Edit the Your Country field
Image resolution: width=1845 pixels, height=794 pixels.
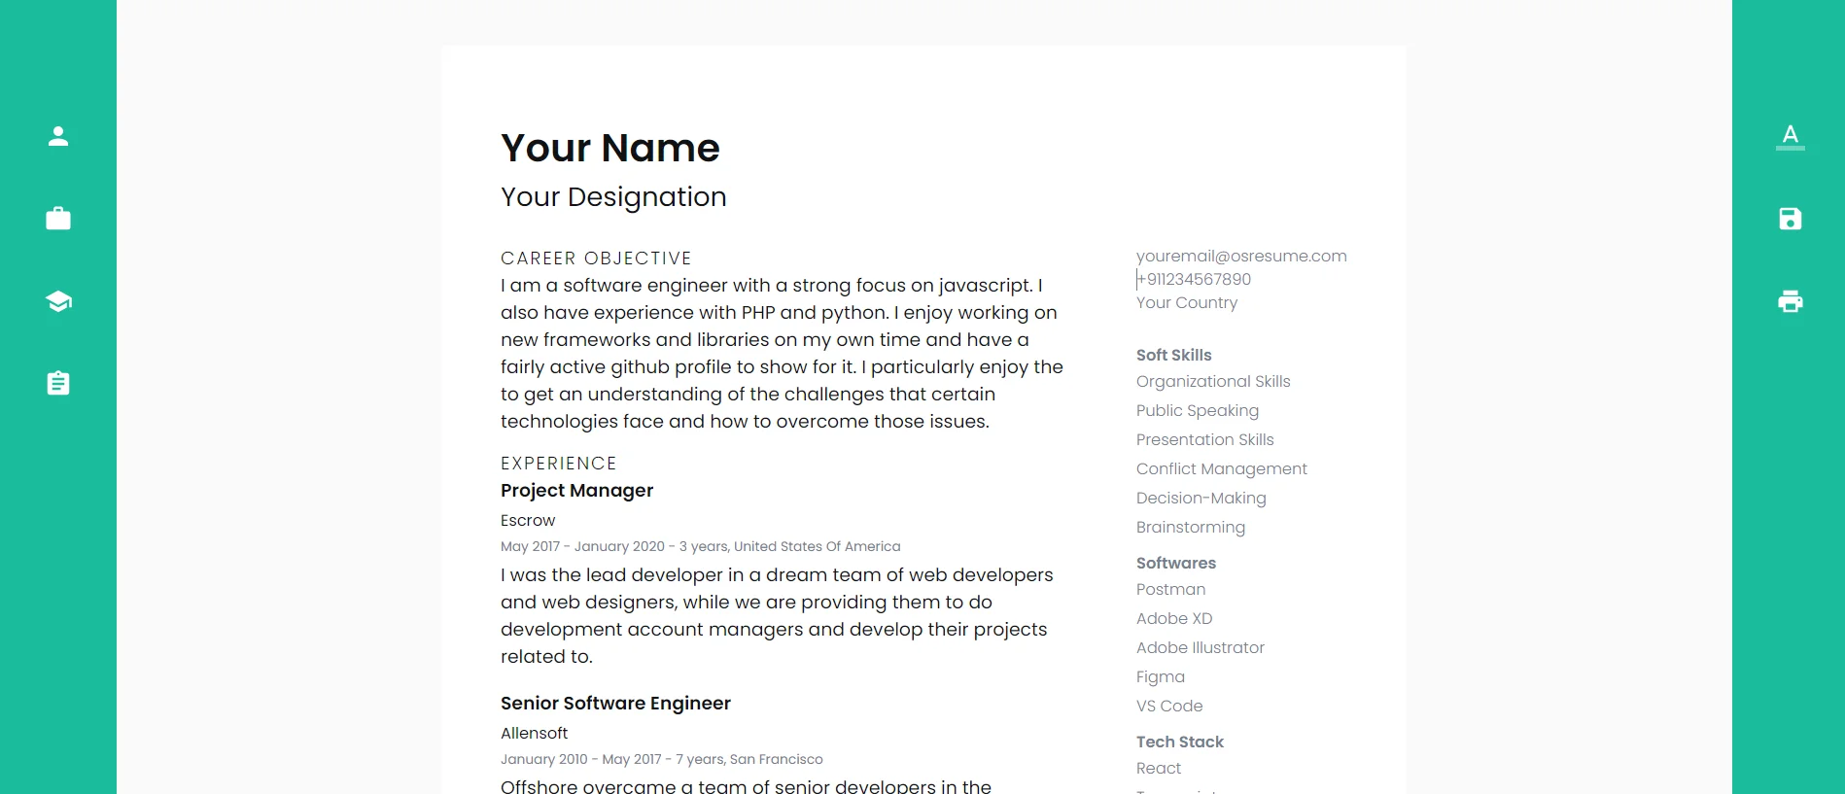tap(1187, 303)
